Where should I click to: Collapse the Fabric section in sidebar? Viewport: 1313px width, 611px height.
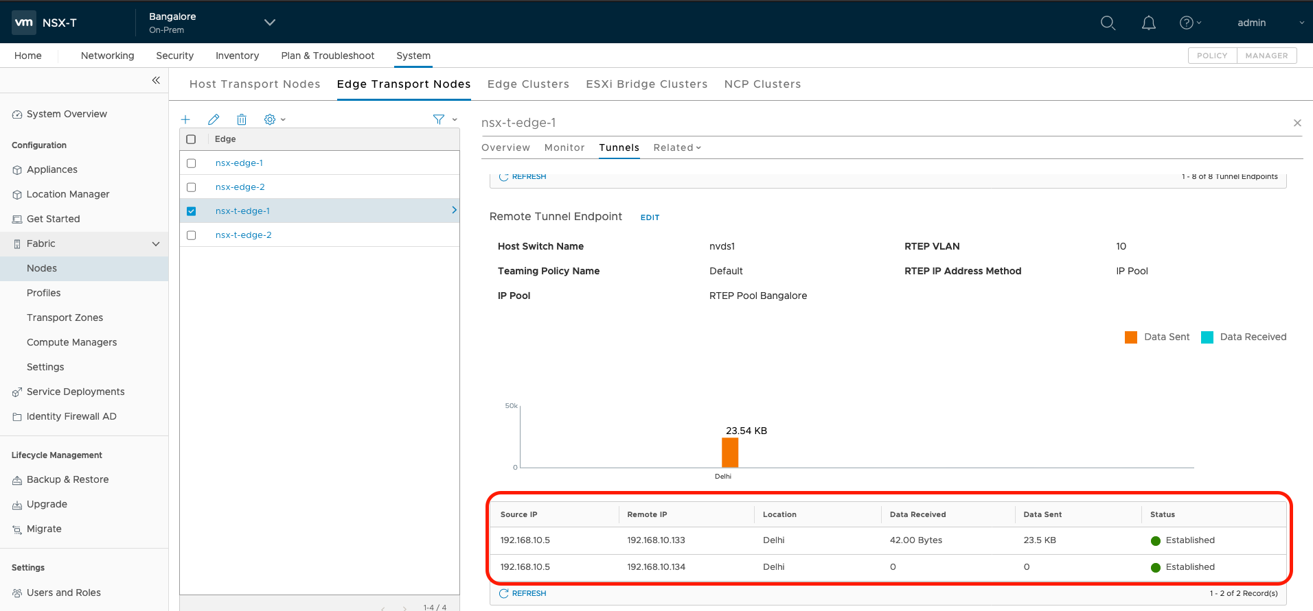(x=156, y=243)
